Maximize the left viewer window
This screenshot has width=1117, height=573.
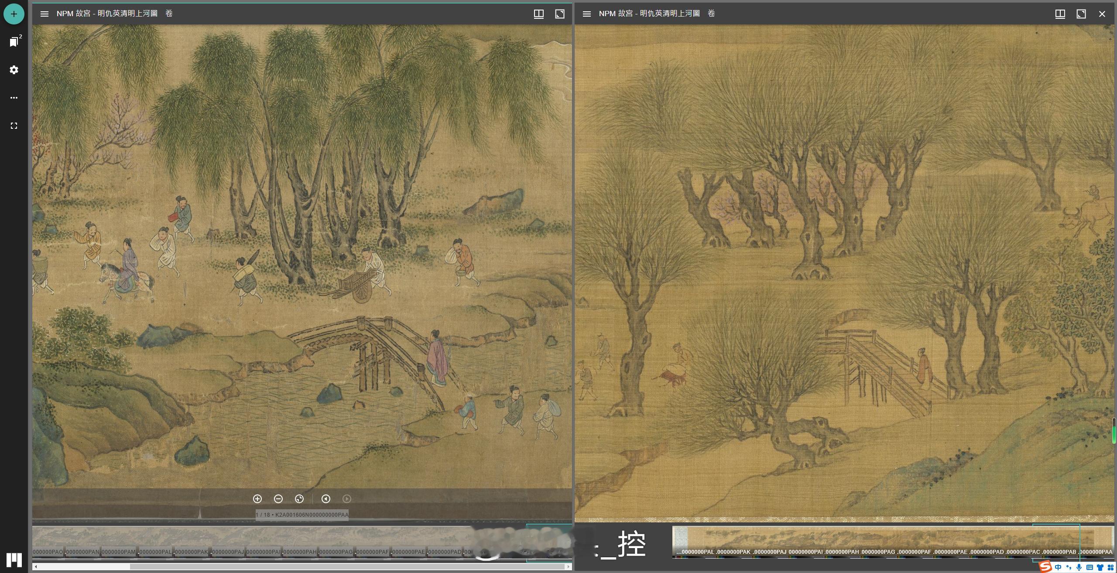(x=560, y=14)
